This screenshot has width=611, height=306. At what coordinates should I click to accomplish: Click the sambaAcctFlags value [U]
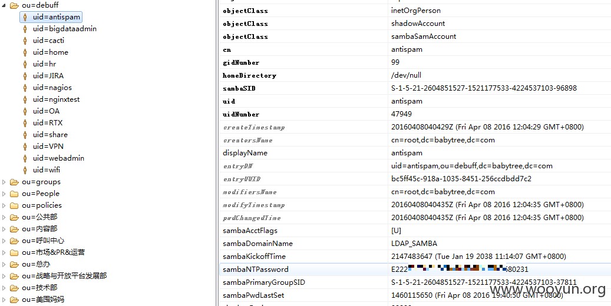point(397,231)
